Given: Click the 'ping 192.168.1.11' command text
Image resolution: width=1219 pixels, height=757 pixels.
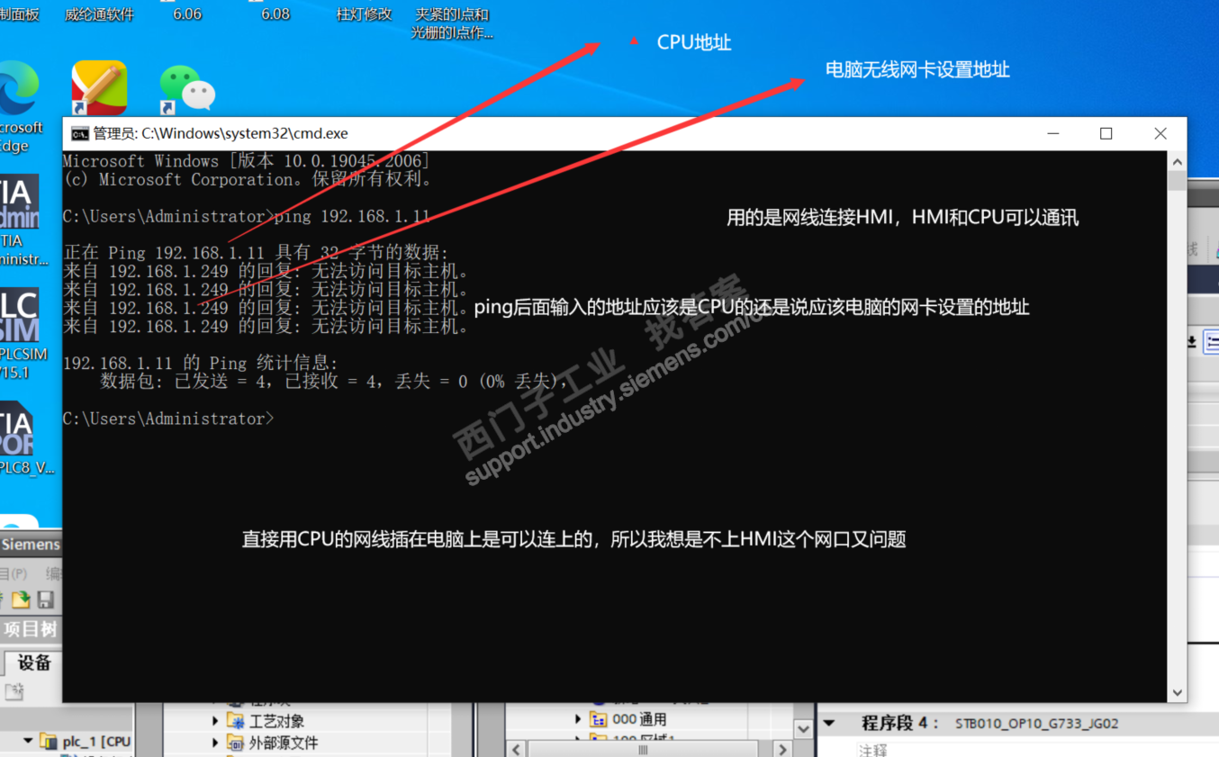Looking at the screenshot, I should click(x=353, y=217).
